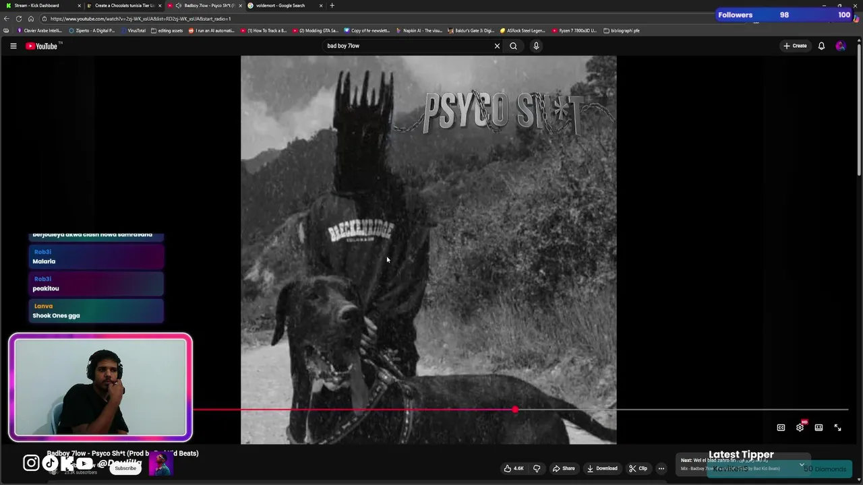Open Ziperto bookmark

92,30
